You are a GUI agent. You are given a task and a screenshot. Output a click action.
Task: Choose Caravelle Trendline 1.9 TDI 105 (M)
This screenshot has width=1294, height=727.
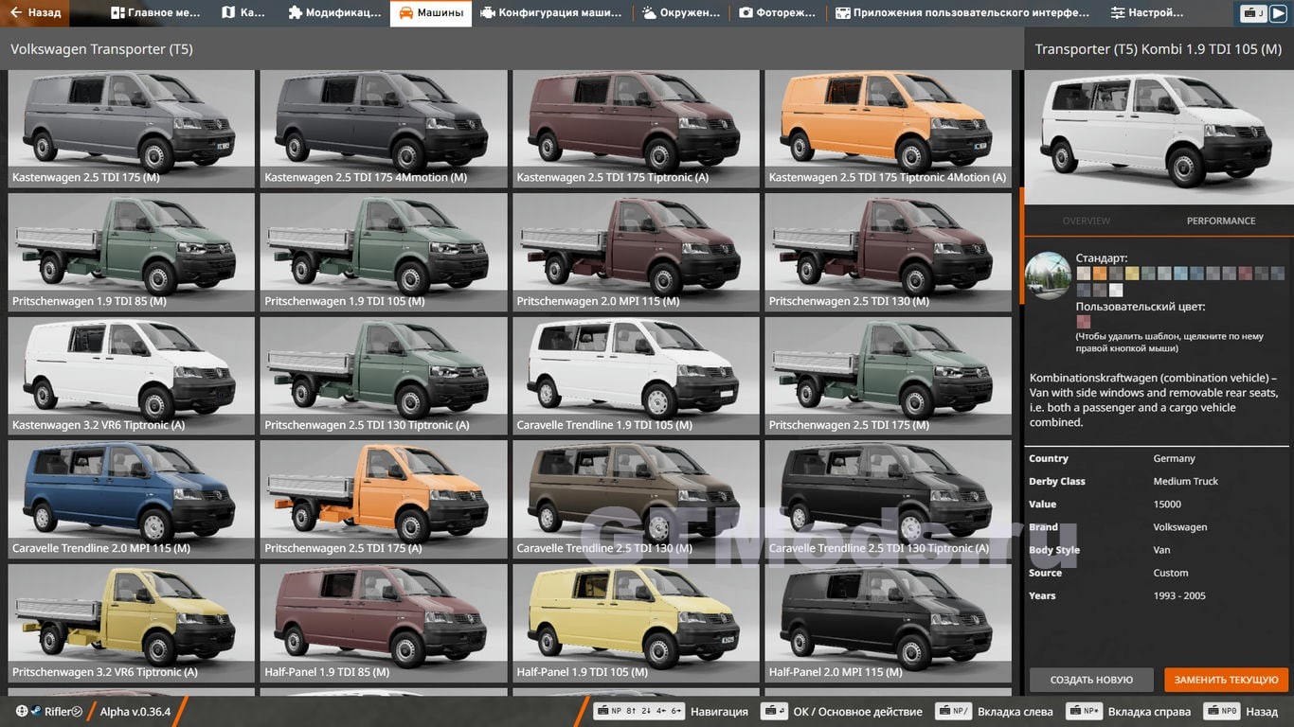(x=636, y=376)
